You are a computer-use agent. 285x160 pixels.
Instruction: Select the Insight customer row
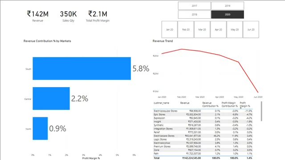pyautogui.click(x=203, y=121)
